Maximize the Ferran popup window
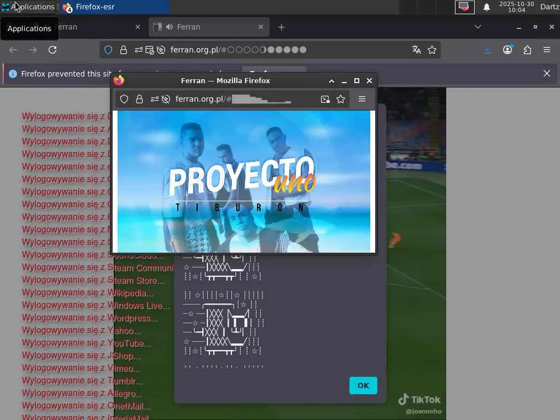The width and height of the screenshot is (560, 420). point(357,81)
